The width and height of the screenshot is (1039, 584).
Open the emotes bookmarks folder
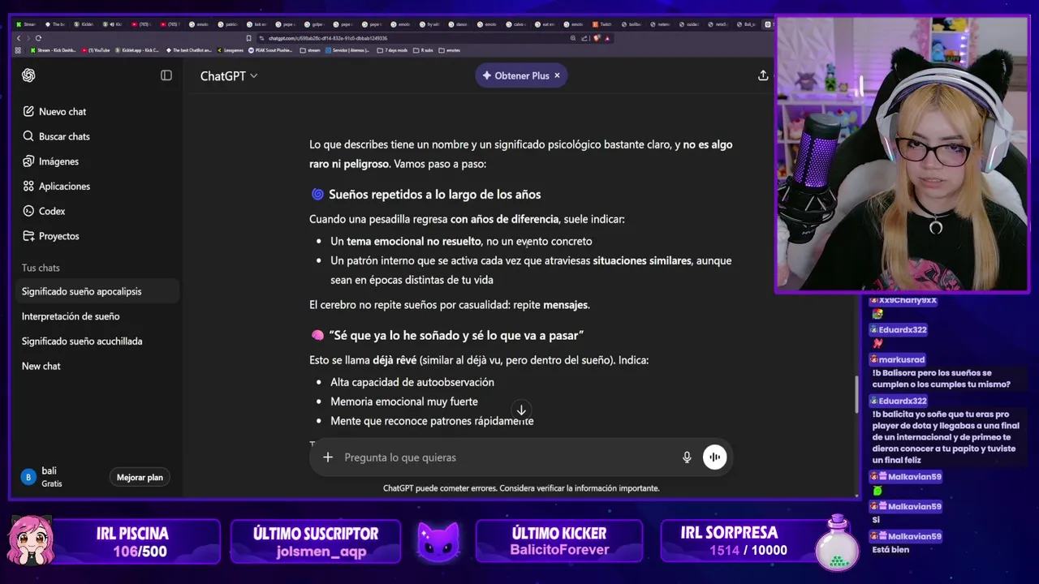[x=450, y=50]
